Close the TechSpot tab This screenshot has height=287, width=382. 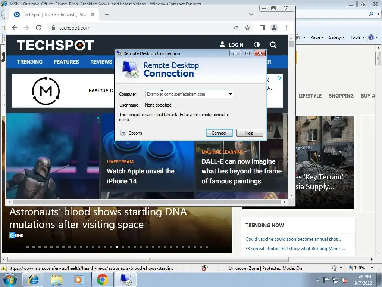click(93, 15)
